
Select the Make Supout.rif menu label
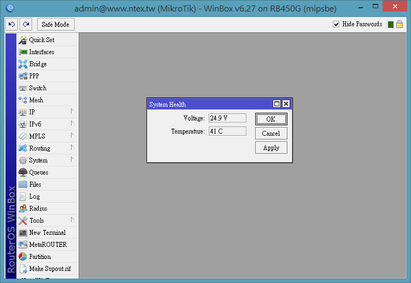[50, 269]
